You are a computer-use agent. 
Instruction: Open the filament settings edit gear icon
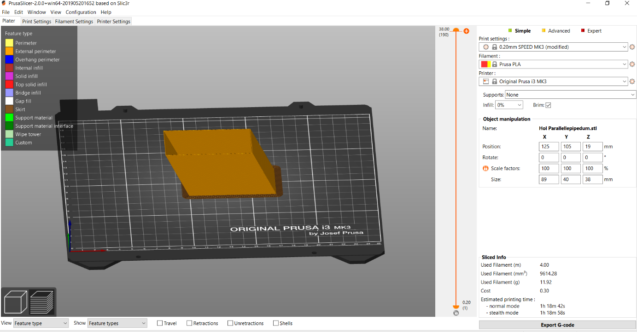coord(632,64)
